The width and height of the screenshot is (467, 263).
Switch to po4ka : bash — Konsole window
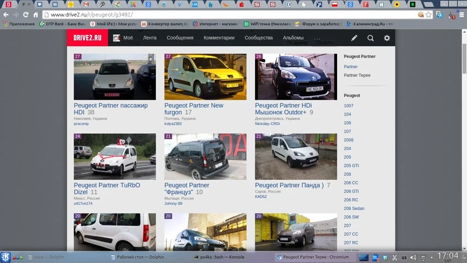click(219, 257)
